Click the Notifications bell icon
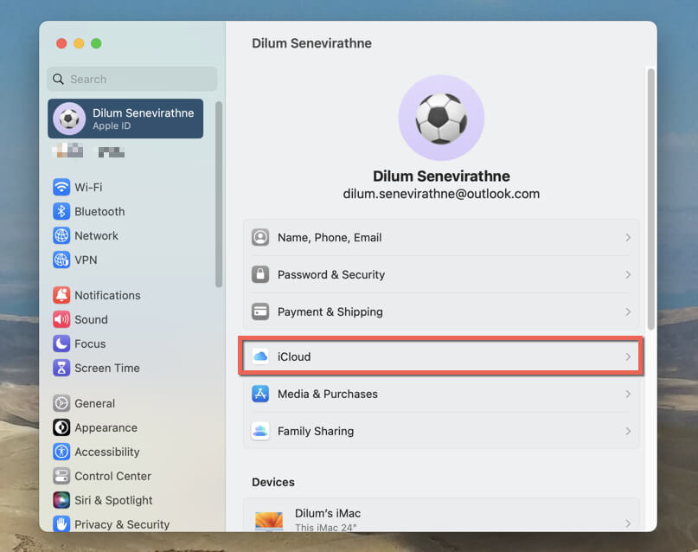Viewport: 698px width, 552px height. coord(61,295)
